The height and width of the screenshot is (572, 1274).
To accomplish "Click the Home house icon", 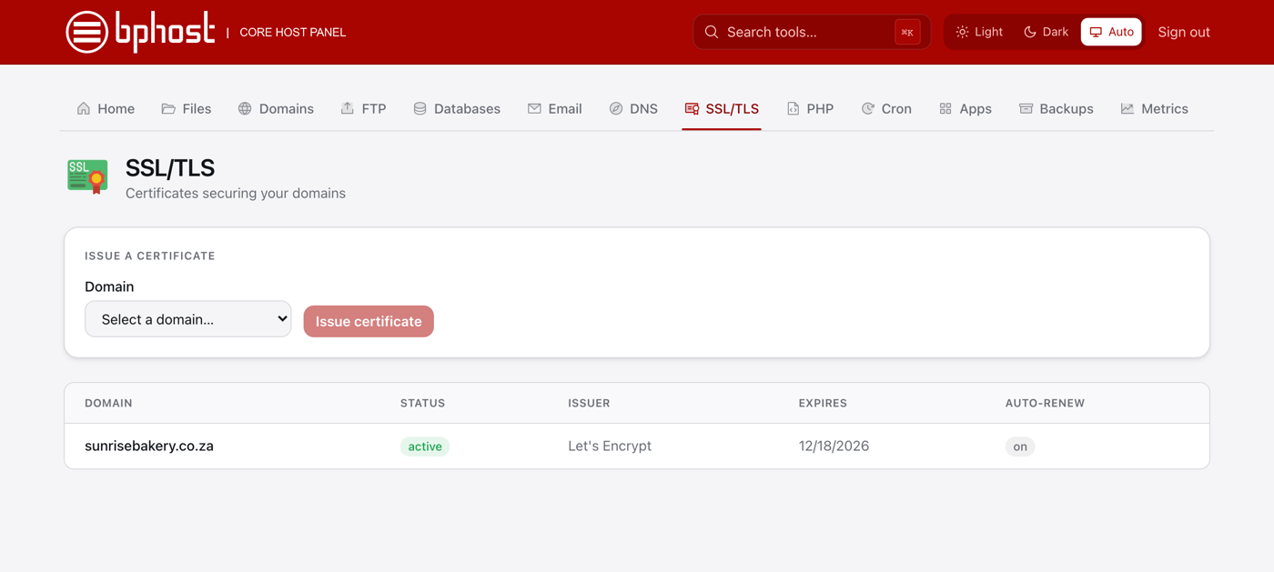I will click(84, 108).
